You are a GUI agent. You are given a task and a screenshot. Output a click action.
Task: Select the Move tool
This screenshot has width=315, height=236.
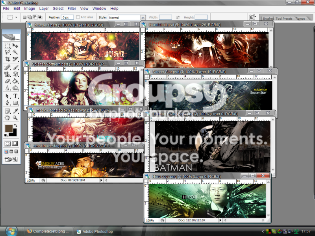(15, 46)
